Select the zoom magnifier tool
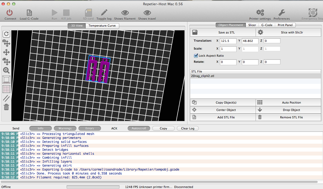This screenshot has width=323, height=189. tap(6, 70)
